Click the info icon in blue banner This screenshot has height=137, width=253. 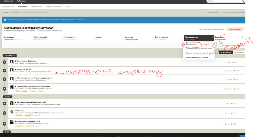[x=5, y=20]
